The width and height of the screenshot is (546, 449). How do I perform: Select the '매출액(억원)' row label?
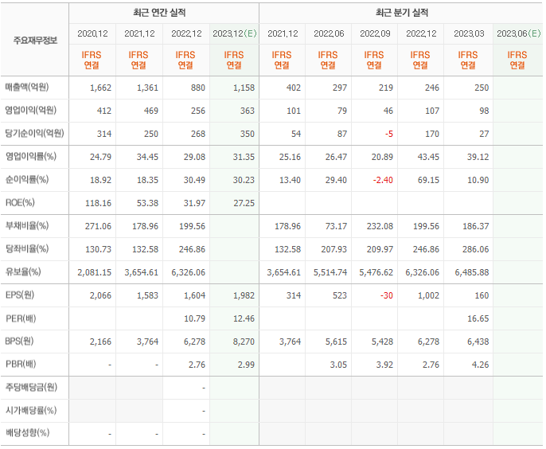click(x=27, y=87)
